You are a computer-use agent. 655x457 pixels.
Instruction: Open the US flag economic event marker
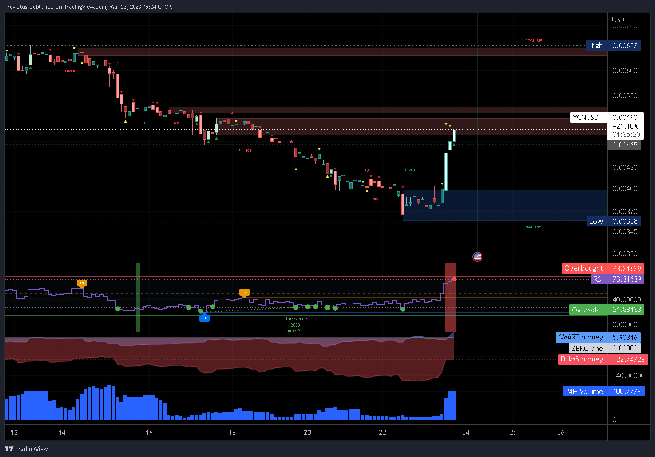tap(477, 256)
